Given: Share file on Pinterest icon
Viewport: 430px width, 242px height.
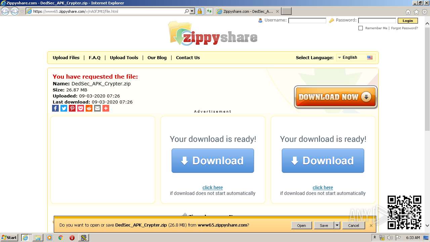Looking at the screenshot, I should tap(72, 108).
